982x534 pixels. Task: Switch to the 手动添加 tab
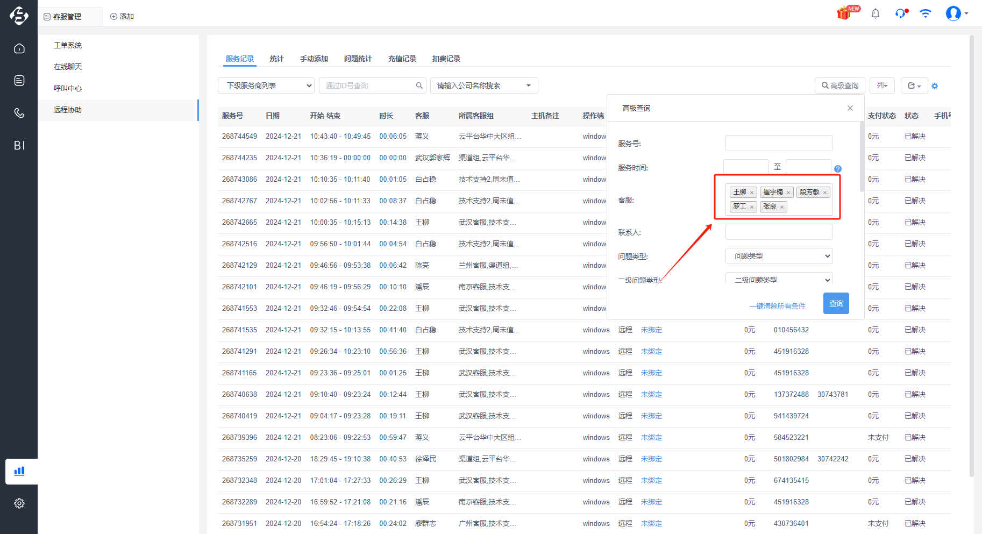(x=314, y=59)
